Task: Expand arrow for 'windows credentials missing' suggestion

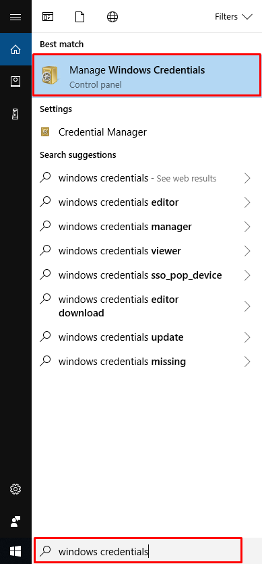Action: click(x=247, y=362)
